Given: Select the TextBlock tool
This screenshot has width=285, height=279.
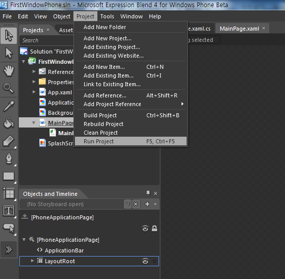Looking at the screenshot, I should [x=9, y=211].
